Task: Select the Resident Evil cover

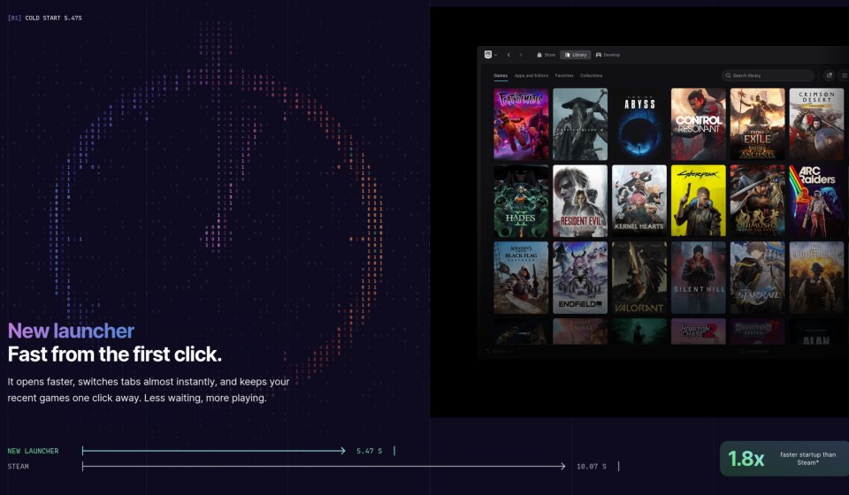Action: 580,201
